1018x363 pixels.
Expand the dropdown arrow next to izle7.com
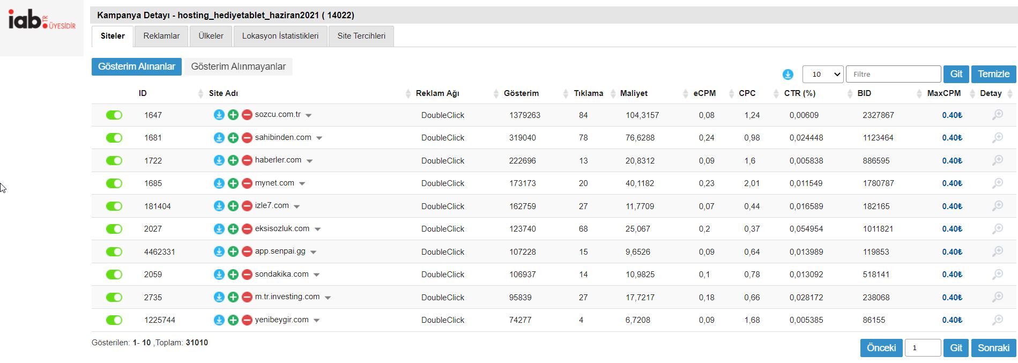tap(297, 206)
